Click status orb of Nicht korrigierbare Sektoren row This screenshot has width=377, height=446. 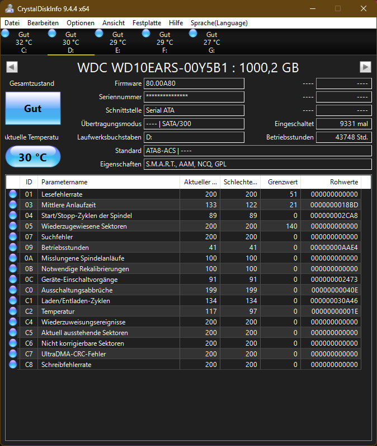coord(13,343)
